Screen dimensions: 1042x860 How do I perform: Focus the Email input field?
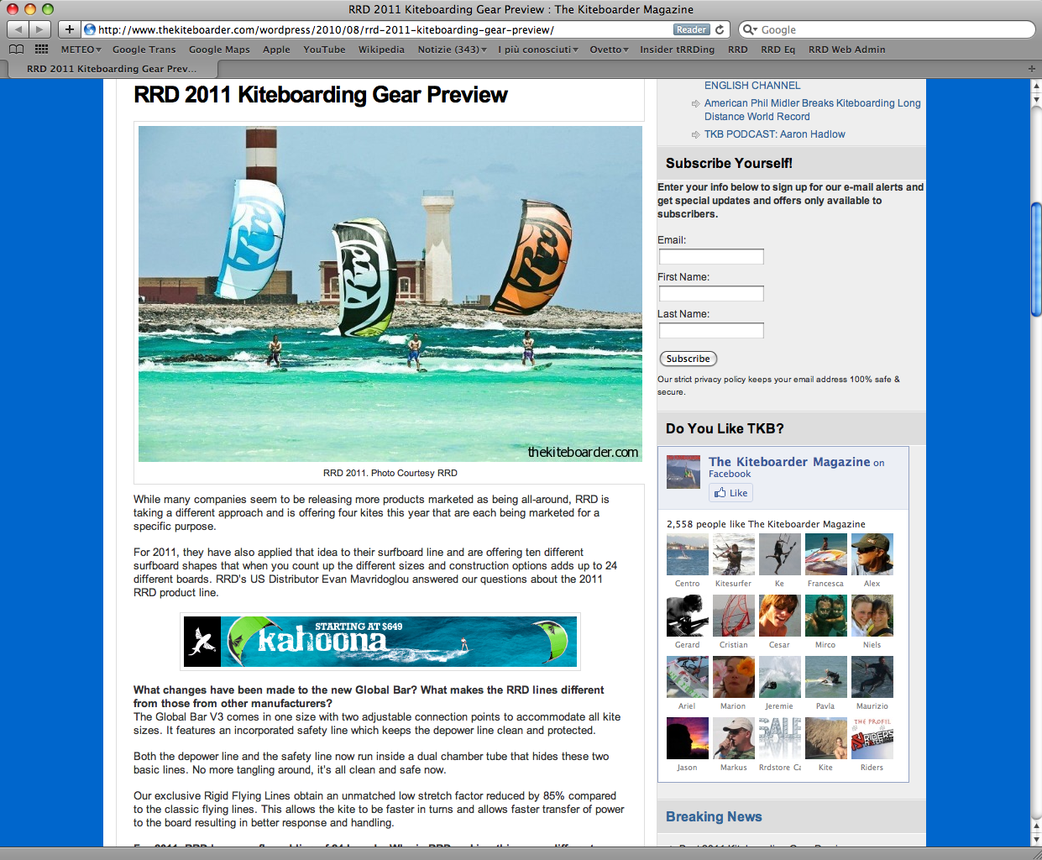711,257
